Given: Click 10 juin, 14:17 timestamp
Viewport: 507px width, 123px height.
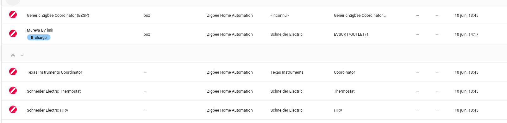Looking at the screenshot, I should (466, 34).
